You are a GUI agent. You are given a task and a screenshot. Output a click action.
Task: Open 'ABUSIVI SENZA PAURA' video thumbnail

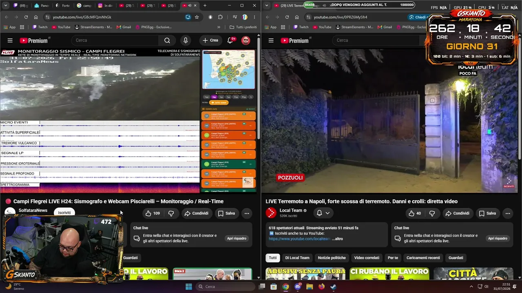305,273
